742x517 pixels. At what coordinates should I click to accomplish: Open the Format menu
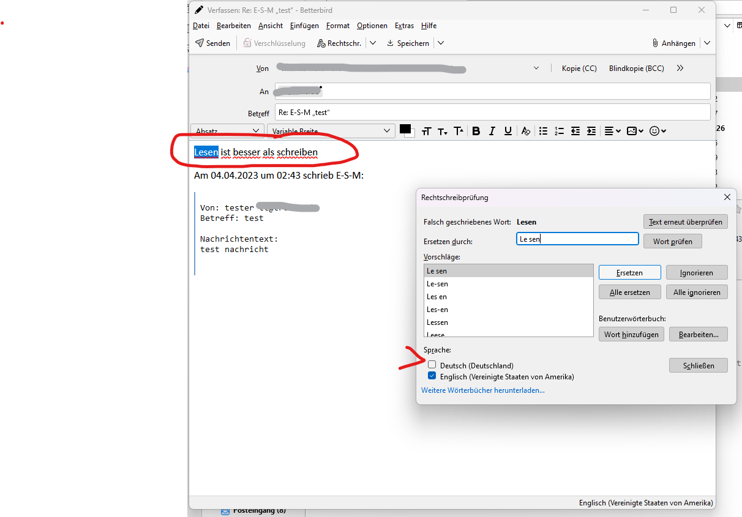tap(337, 26)
